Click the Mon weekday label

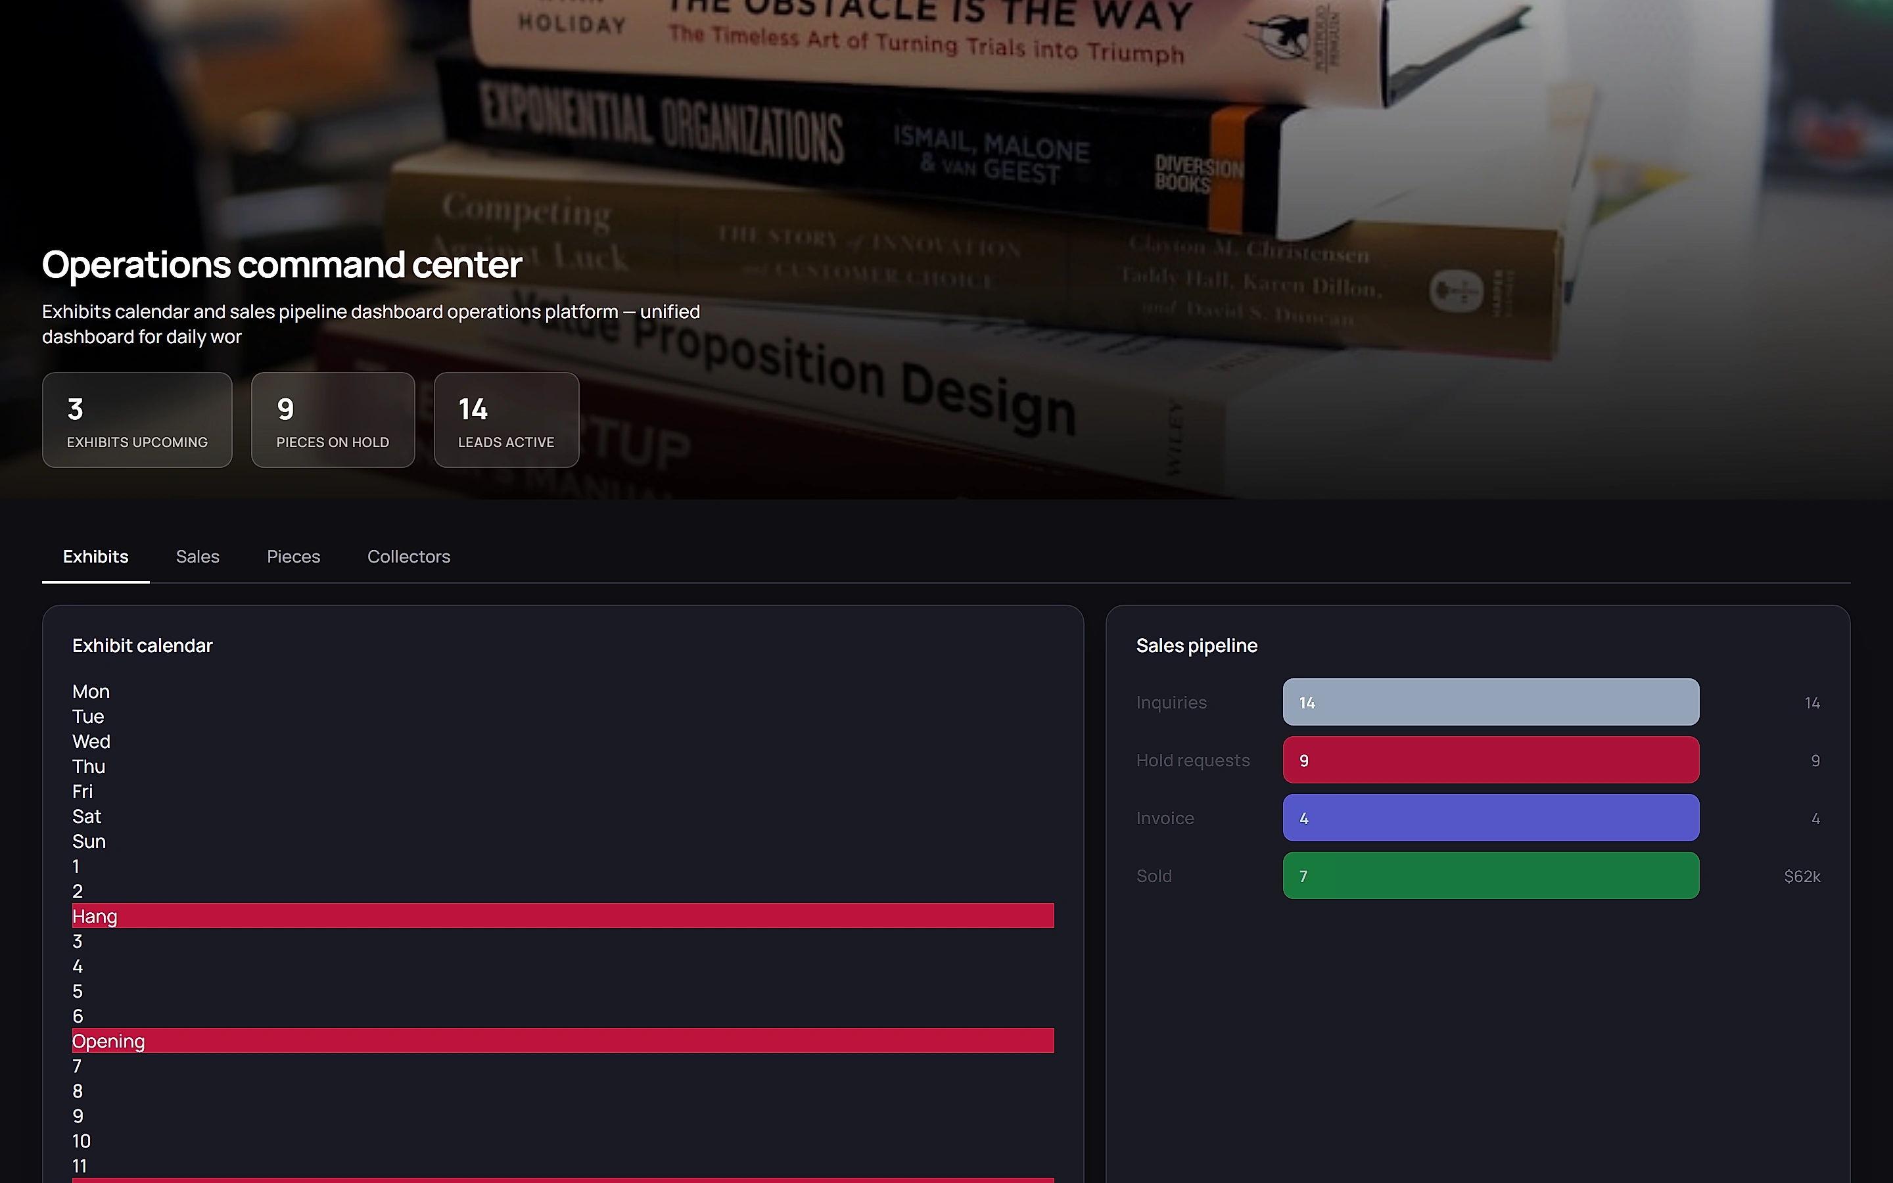(x=91, y=691)
